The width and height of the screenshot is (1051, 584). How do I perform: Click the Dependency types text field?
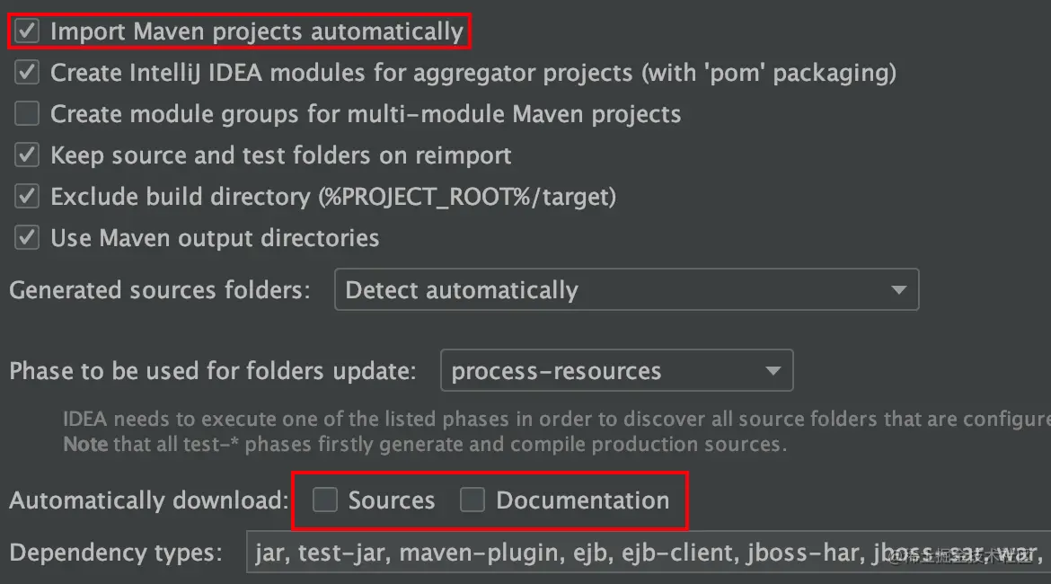(647, 553)
